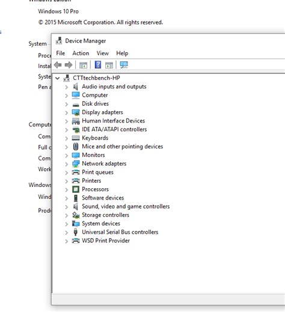The image size is (285, 312).
Task: Open the File menu
Action: pos(61,53)
